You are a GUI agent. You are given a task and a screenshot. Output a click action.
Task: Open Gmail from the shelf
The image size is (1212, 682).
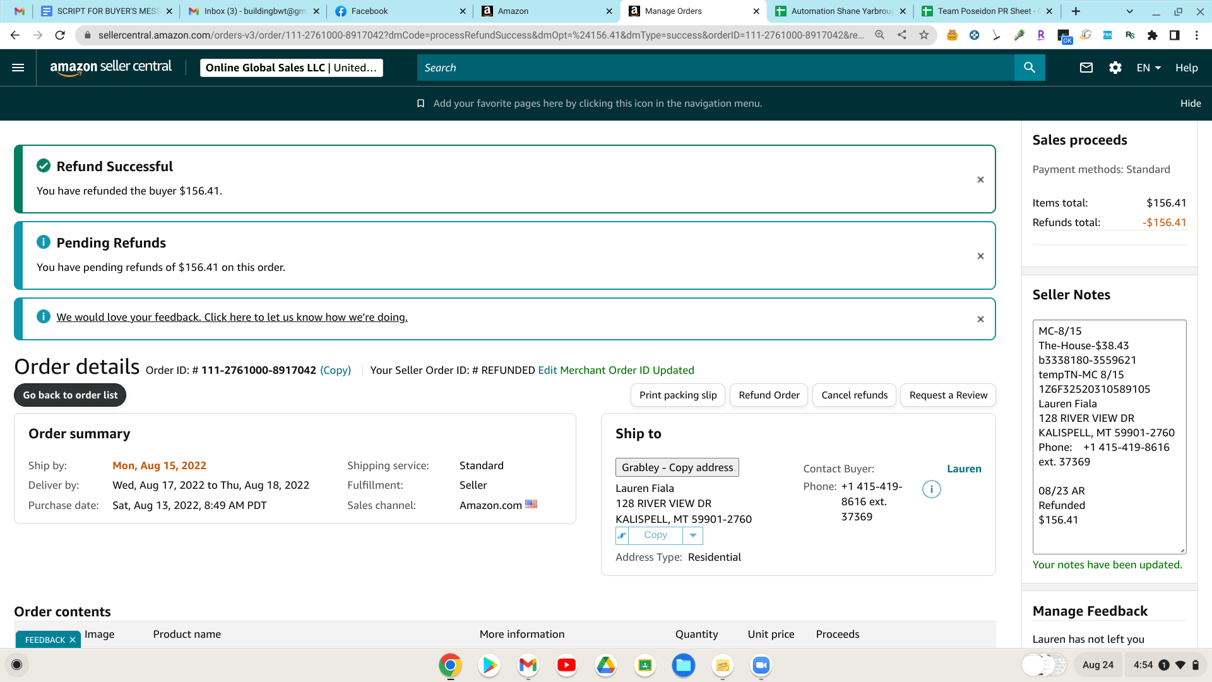click(528, 665)
